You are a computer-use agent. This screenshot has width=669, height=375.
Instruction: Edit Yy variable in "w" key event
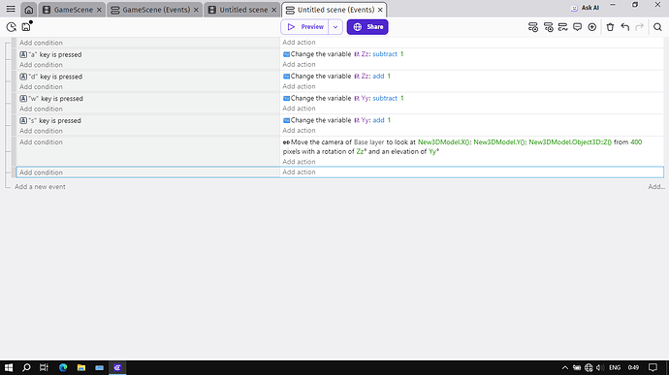click(363, 98)
